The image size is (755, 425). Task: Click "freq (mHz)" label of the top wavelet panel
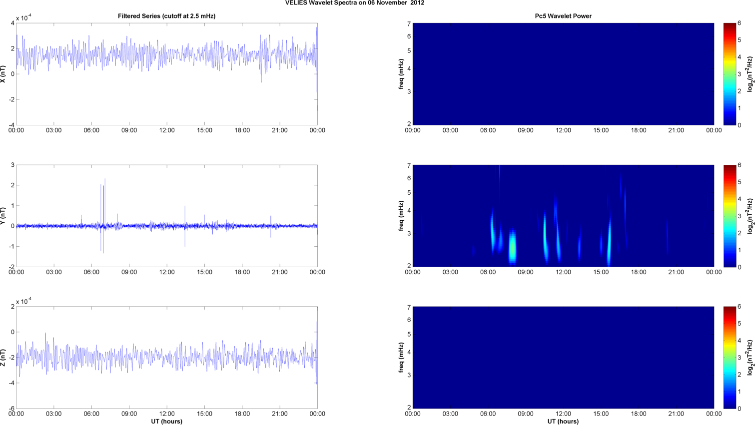[401, 74]
